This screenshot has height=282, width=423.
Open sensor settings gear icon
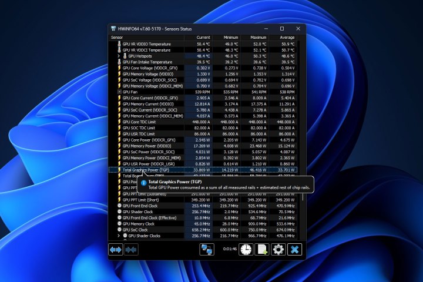[278, 249]
